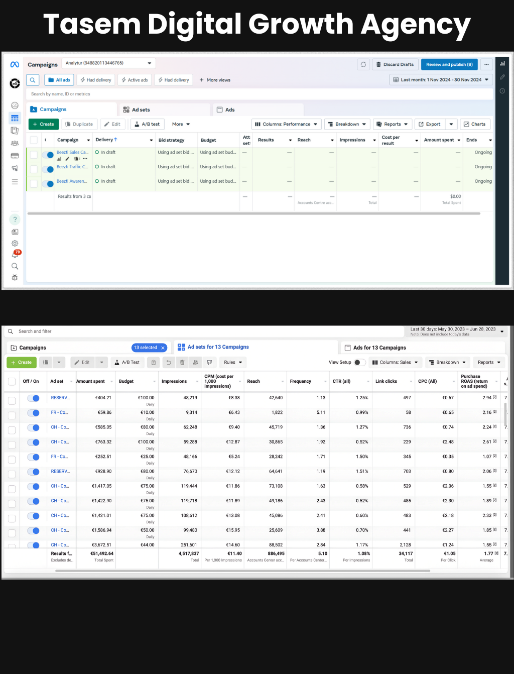514x674 pixels.
Task: Open the megaphone Advertising icon in the sidebar
Action: coord(15,168)
